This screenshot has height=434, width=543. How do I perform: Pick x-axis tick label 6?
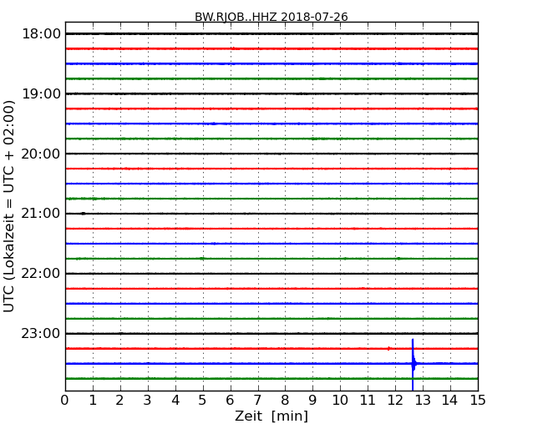[230, 401]
